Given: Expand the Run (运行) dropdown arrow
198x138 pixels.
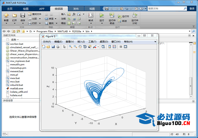Looking at the screenshot, I should click(102, 23).
